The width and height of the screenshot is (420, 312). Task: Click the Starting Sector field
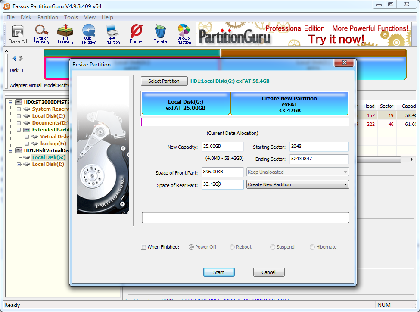(319, 147)
